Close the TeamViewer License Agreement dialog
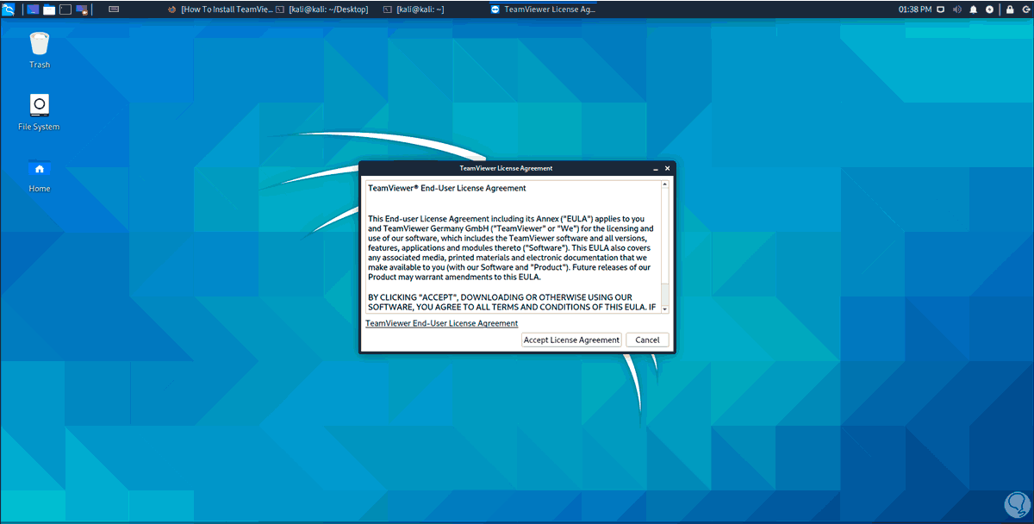The height and width of the screenshot is (524, 1034). point(667,168)
